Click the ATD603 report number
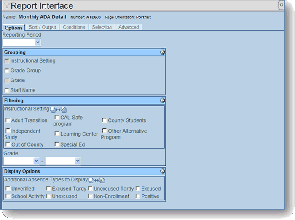This screenshot has height=220, width=295. pos(93,17)
